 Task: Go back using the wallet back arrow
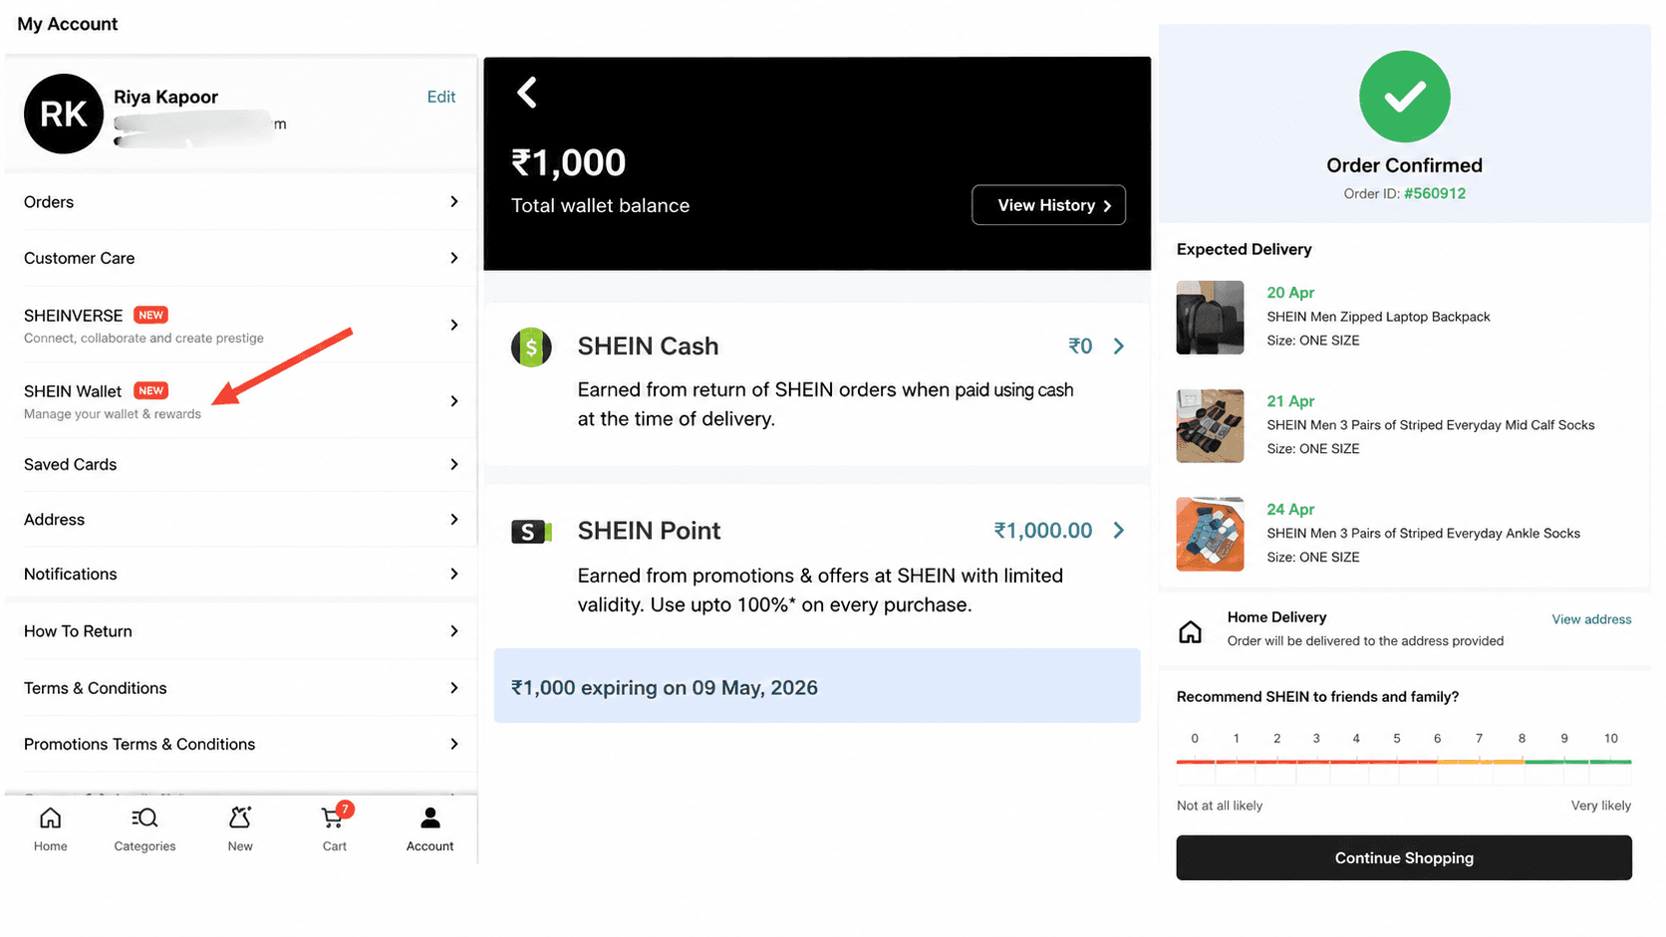click(527, 93)
